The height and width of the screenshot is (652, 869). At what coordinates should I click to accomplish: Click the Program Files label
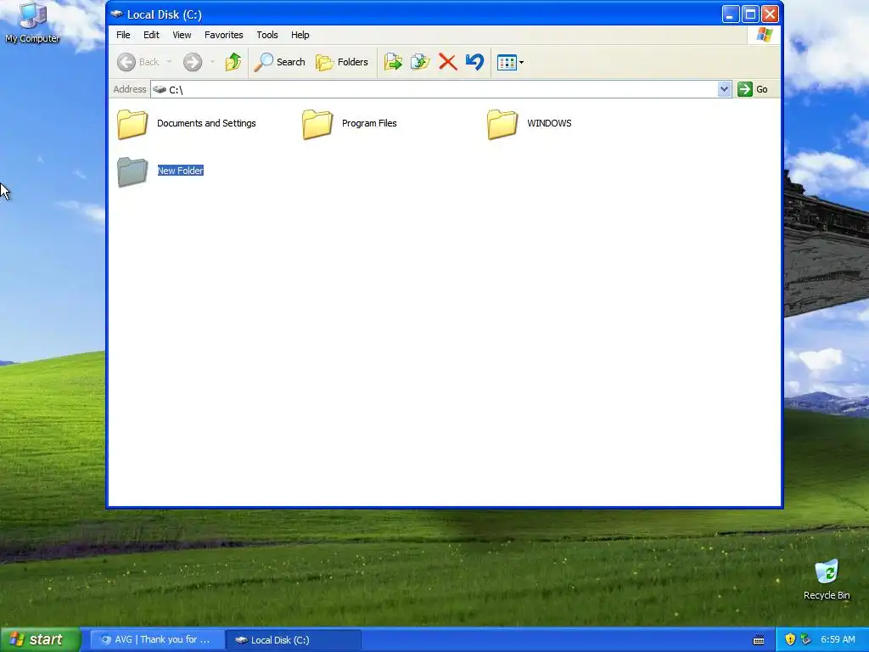click(369, 123)
